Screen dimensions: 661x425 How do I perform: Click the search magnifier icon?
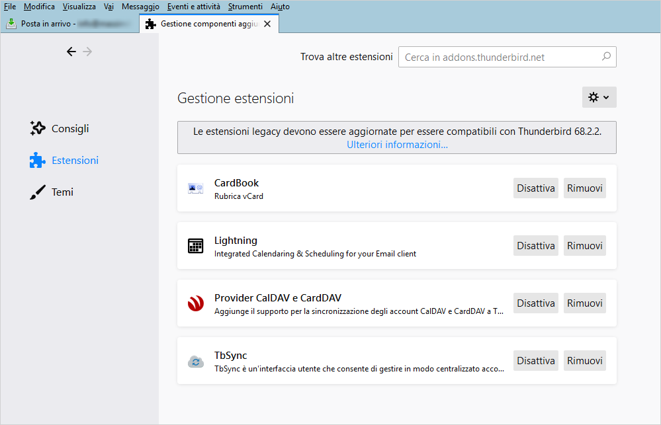pyautogui.click(x=606, y=56)
